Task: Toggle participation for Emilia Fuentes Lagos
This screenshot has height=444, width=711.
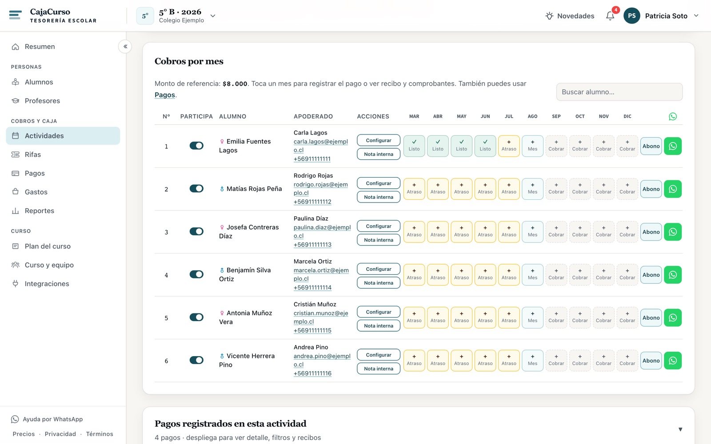Action: 196,146
